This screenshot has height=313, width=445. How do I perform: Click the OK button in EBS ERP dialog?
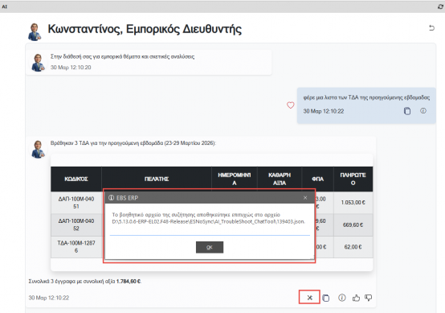coord(210,247)
